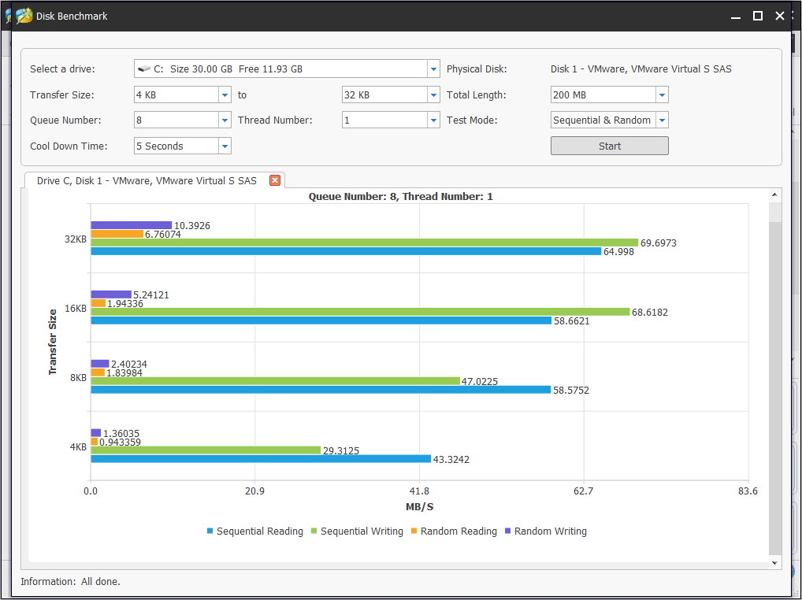Close the Drive C results tab with red X
This screenshot has height=600, width=802.
pyautogui.click(x=275, y=180)
